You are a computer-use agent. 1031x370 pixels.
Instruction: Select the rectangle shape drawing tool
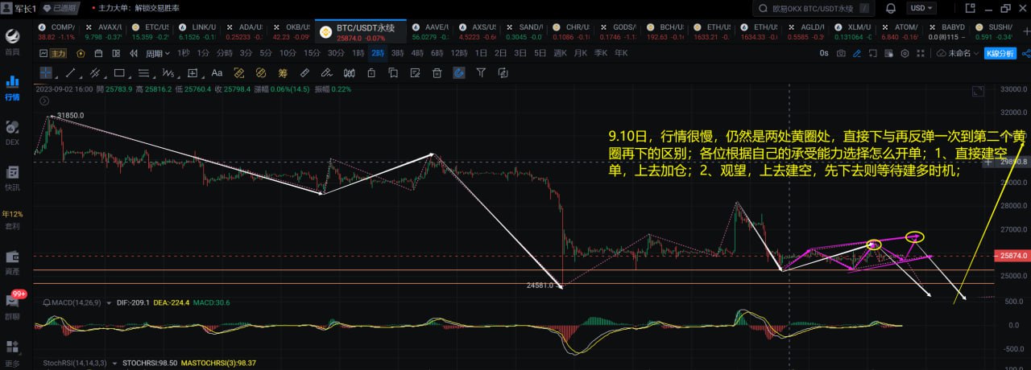pyautogui.click(x=120, y=72)
